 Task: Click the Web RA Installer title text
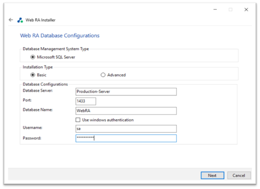coord(40,20)
